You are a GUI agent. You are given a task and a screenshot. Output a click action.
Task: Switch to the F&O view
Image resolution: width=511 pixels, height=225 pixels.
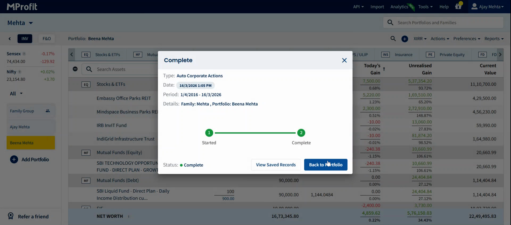point(47,39)
